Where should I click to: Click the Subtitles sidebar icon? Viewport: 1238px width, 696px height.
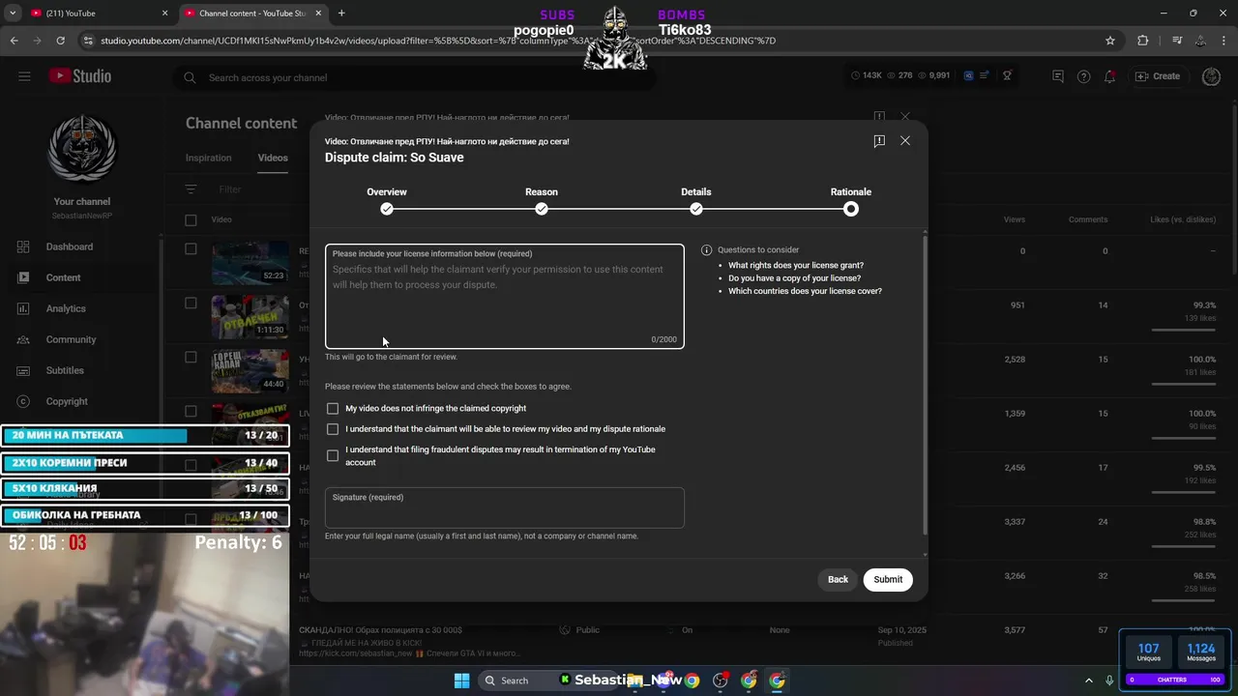[x=23, y=370]
